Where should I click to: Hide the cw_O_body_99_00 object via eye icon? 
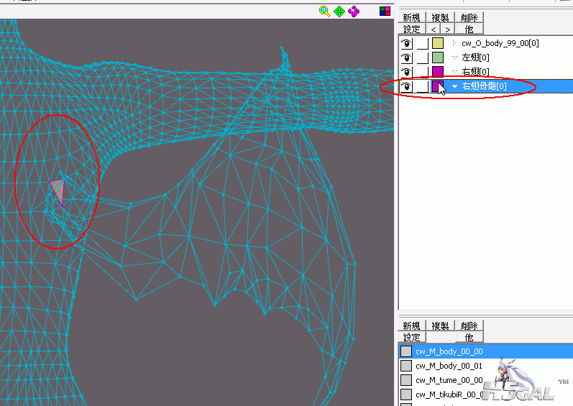tap(406, 44)
